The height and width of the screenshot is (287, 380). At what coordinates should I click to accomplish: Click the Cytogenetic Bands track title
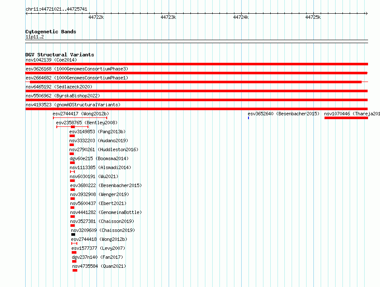51,32
